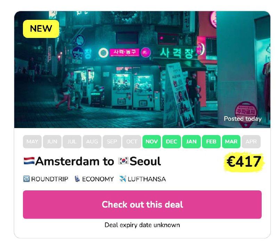The image size is (278, 252).
Task: Click the greyed-out MAY month chip
Action: point(32,142)
